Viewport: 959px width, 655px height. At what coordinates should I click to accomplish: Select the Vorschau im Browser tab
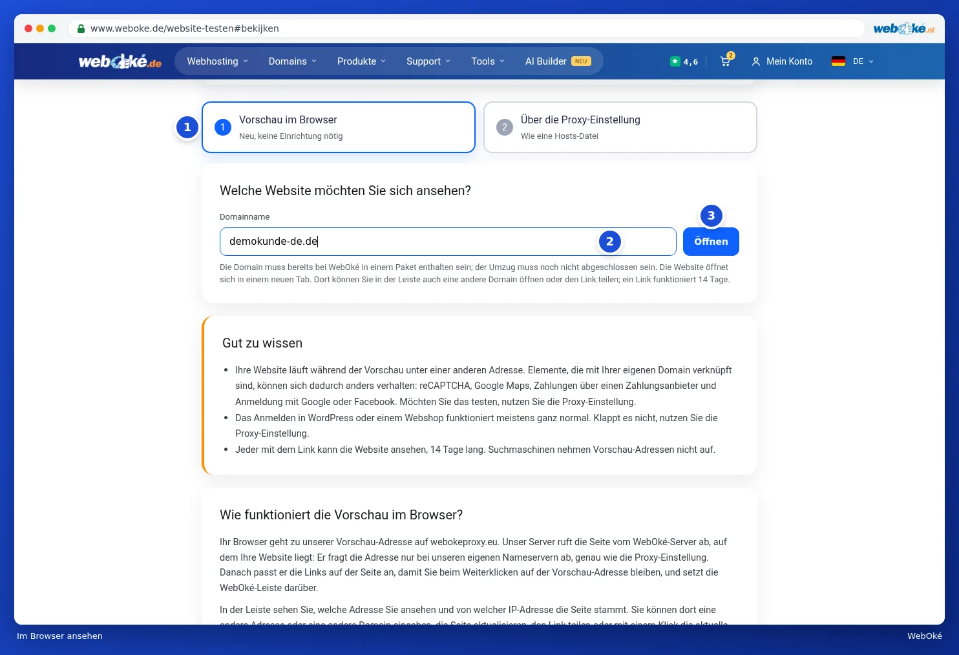click(339, 127)
